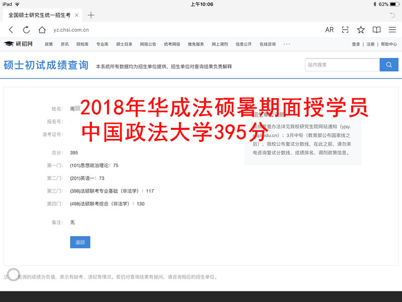This screenshot has width=402, height=302.
Task: Click the total score value 395
Action: (x=74, y=153)
